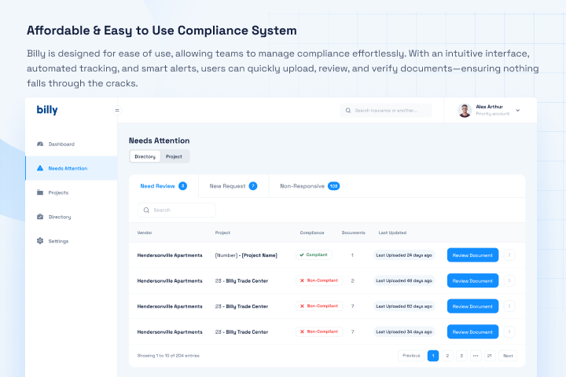Open Settings in the sidebar
Image resolution: width=566 pixels, height=377 pixels.
[71, 240]
